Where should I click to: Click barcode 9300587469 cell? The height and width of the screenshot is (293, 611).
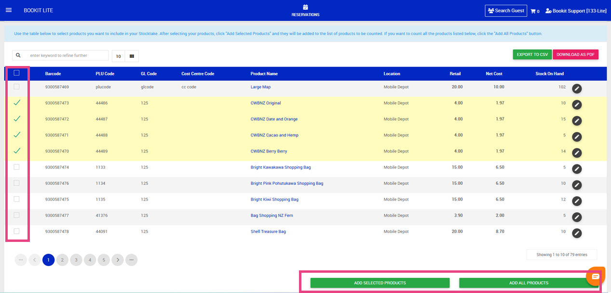[57, 87]
